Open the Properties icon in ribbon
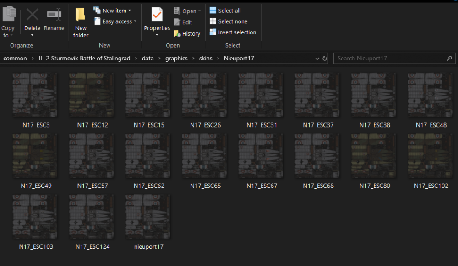This screenshot has height=266, width=458. point(157,16)
